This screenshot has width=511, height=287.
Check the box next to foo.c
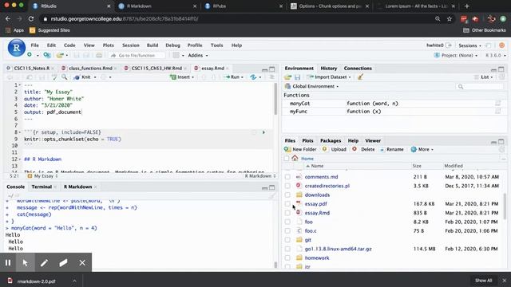(287, 230)
